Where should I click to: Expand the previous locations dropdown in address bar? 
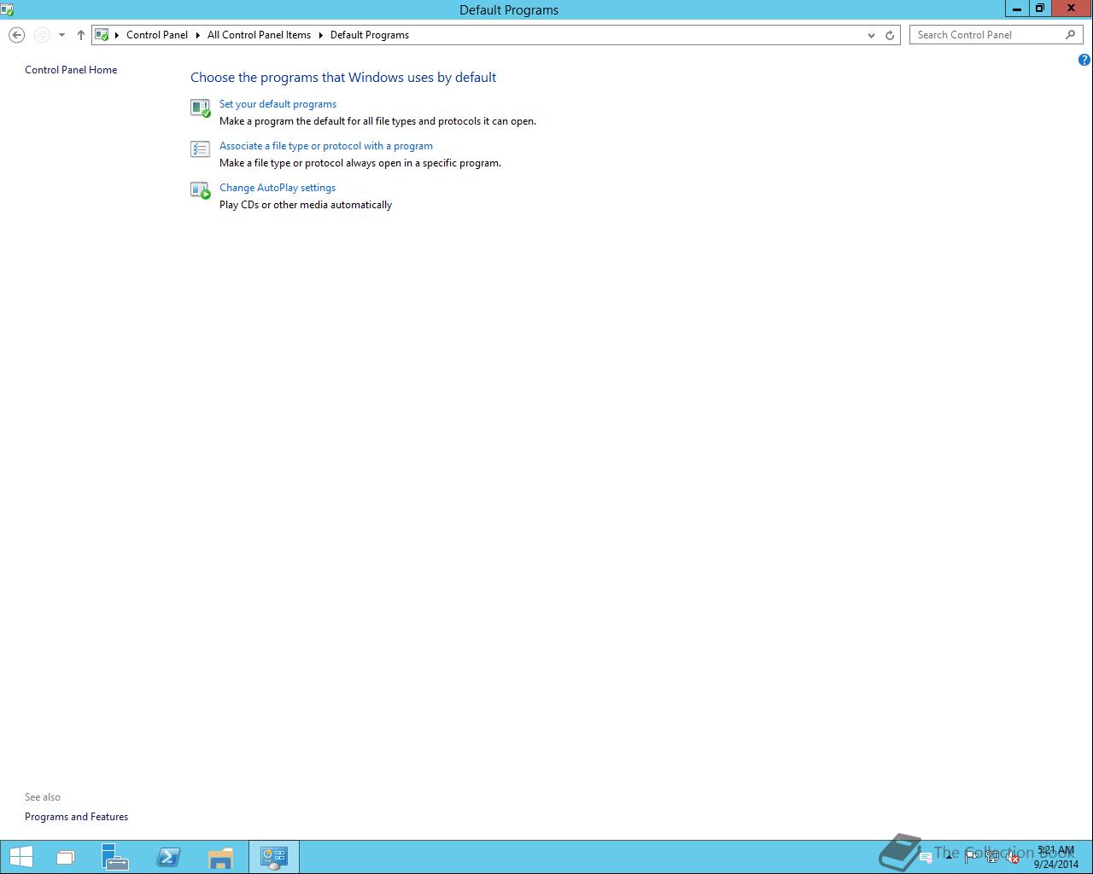871,35
